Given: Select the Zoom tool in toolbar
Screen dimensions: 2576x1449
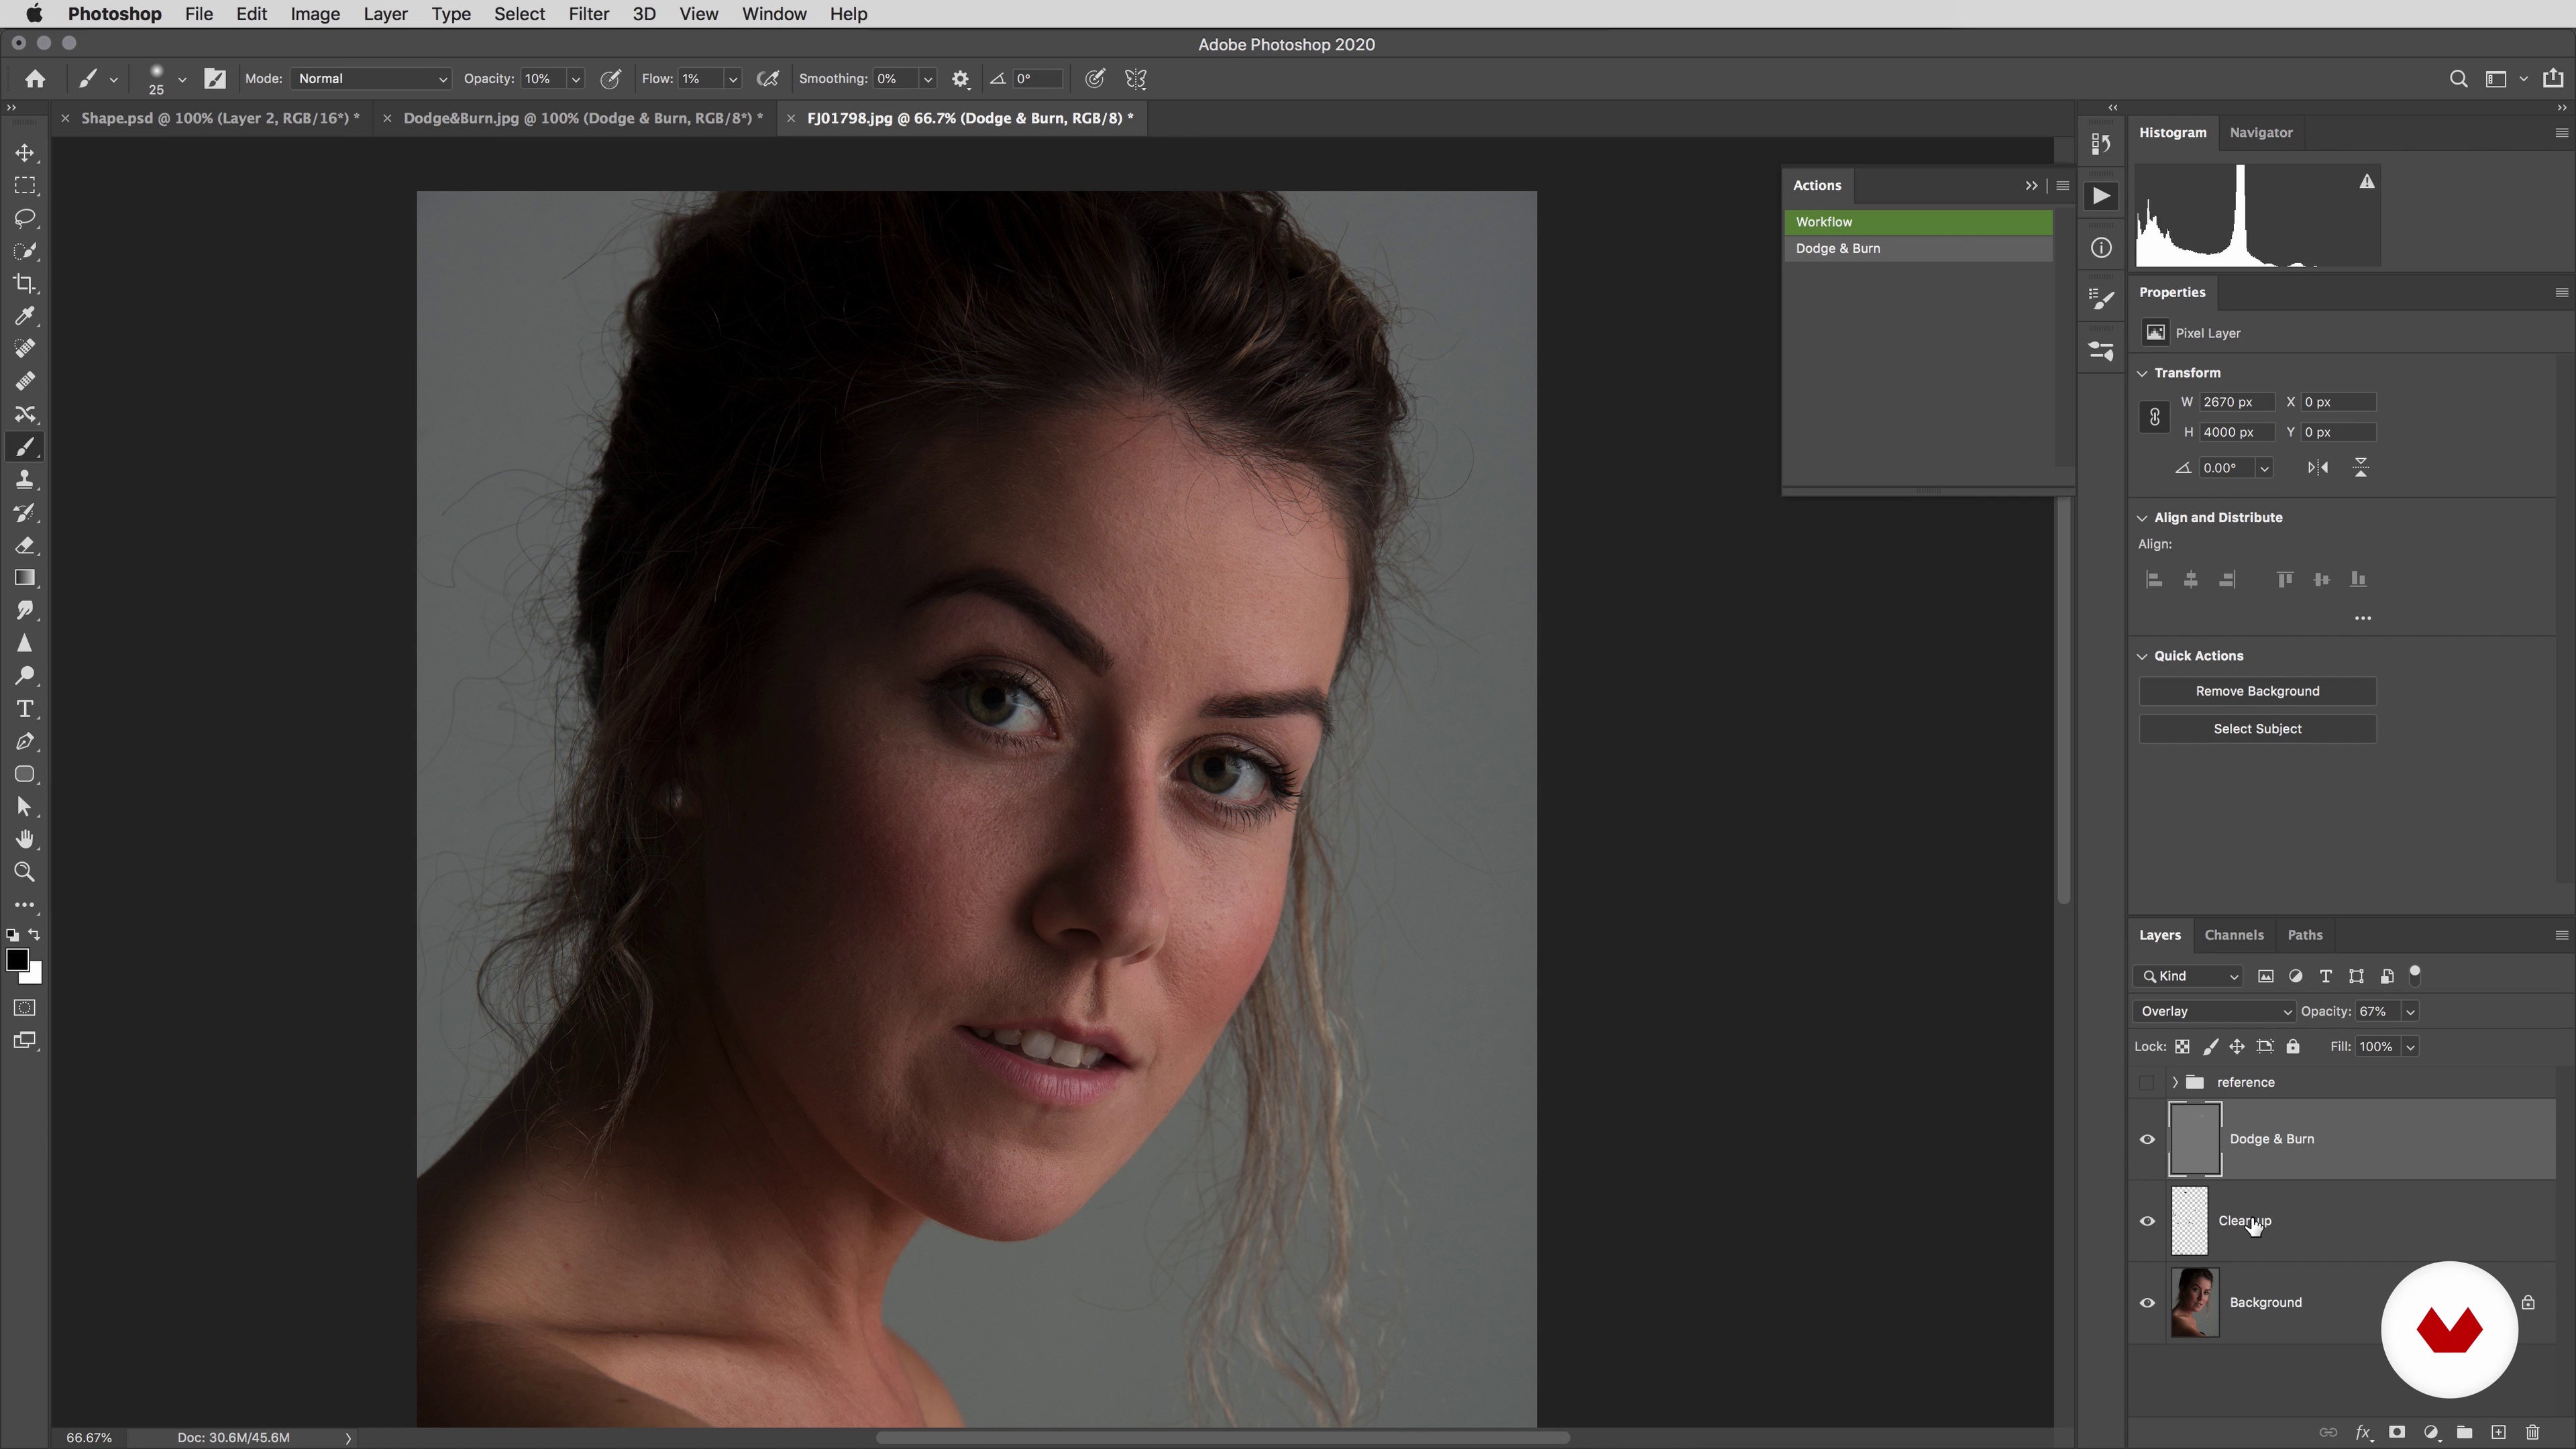Looking at the screenshot, I should pos(25,872).
